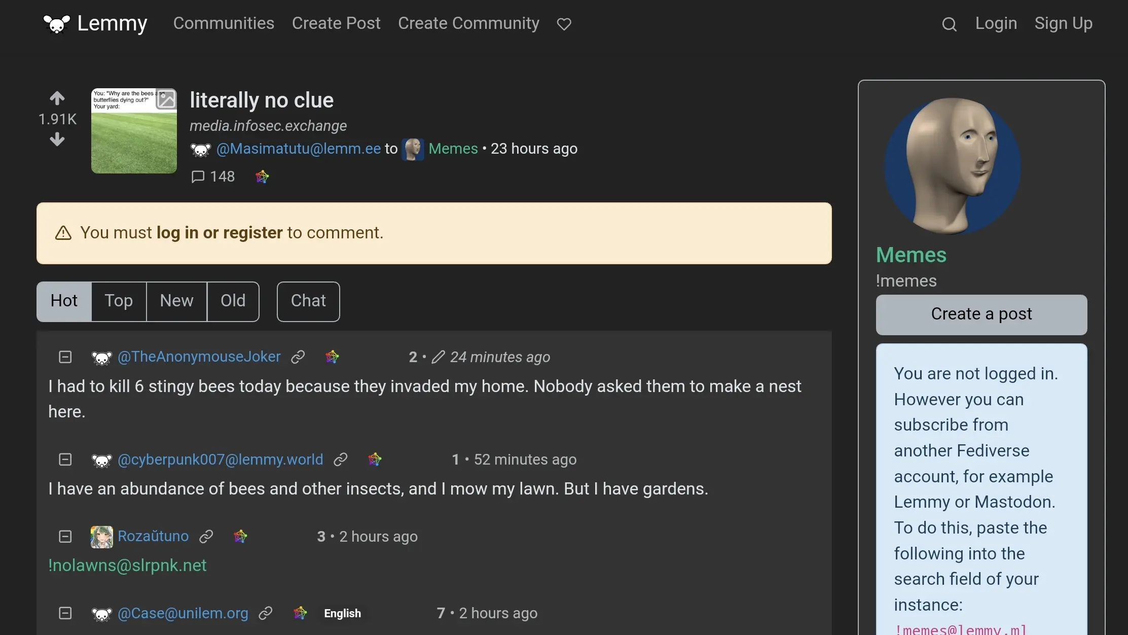
Task: Click the link icon on Rozaŭtuno's comment
Action: pos(206,537)
